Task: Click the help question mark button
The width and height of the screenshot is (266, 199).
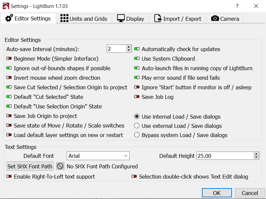Action: pyautogui.click(x=237, y=6)
